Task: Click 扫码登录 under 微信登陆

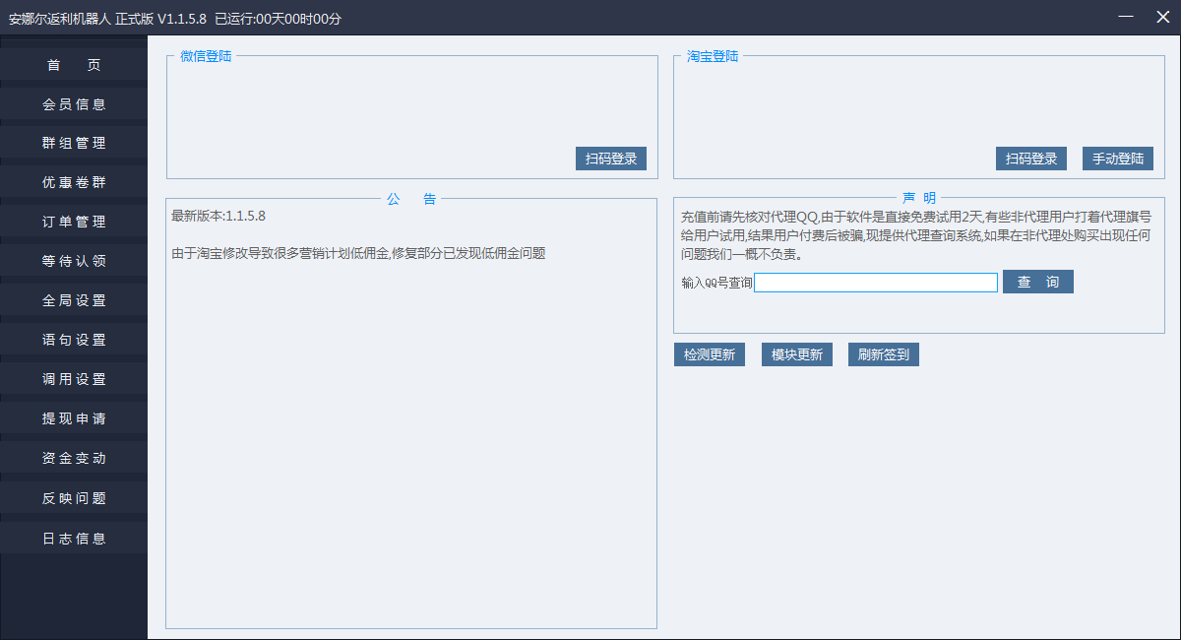Action: [610, 159]
